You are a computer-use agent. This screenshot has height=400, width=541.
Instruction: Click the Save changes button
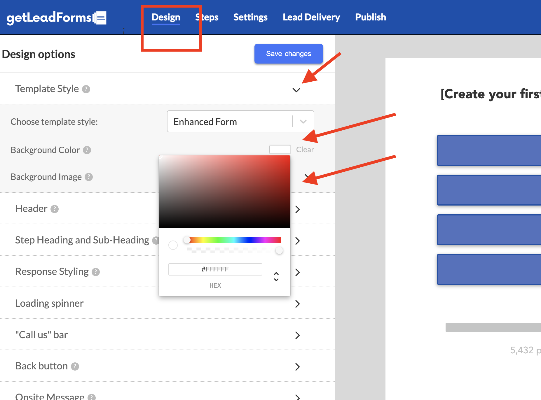[x=288, y=53]
